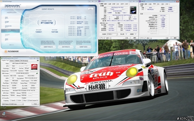Viewport: 194px width, 121px height.
Task: Select the second (cache) tab in right CPU-Z
Action: tap(146, 4)
